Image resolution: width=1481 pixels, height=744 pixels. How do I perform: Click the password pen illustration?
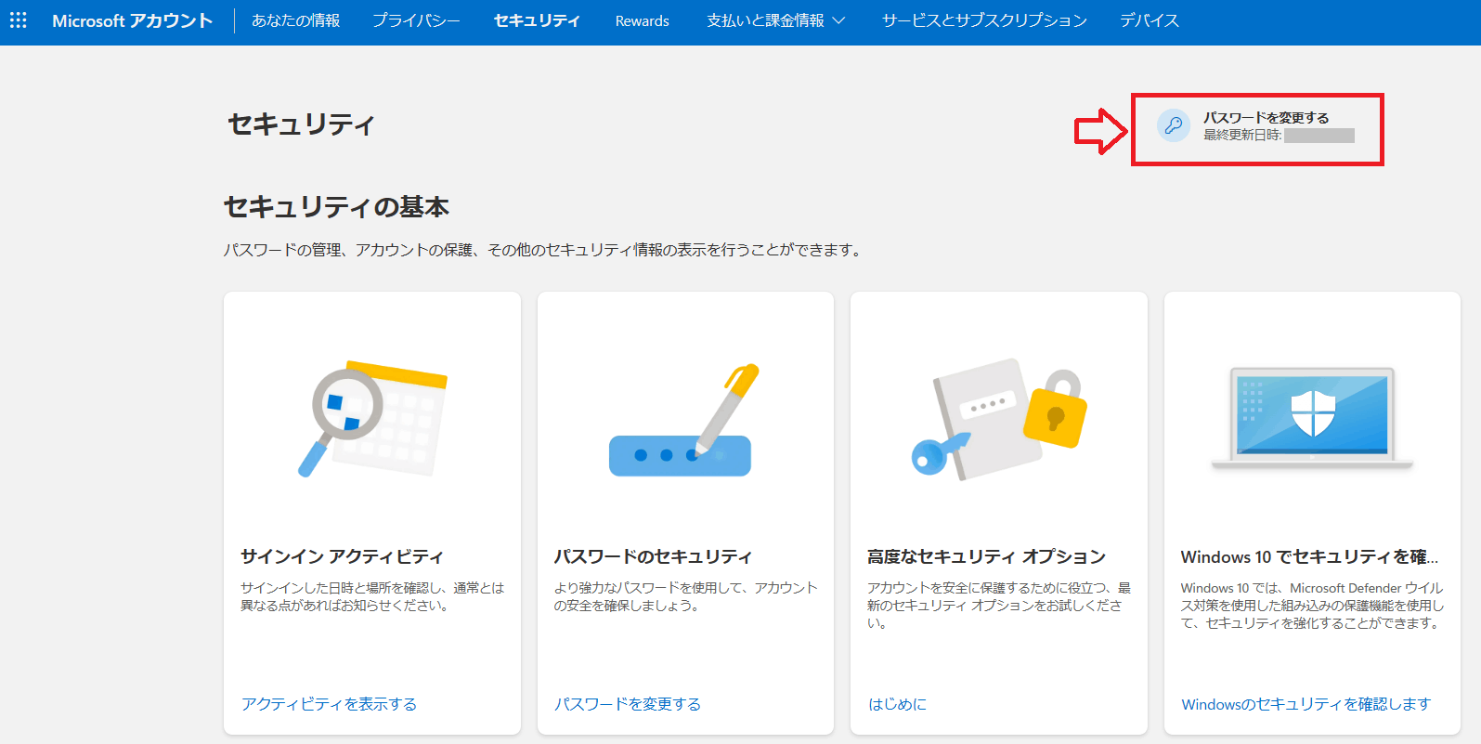click(x=684, y=420)
